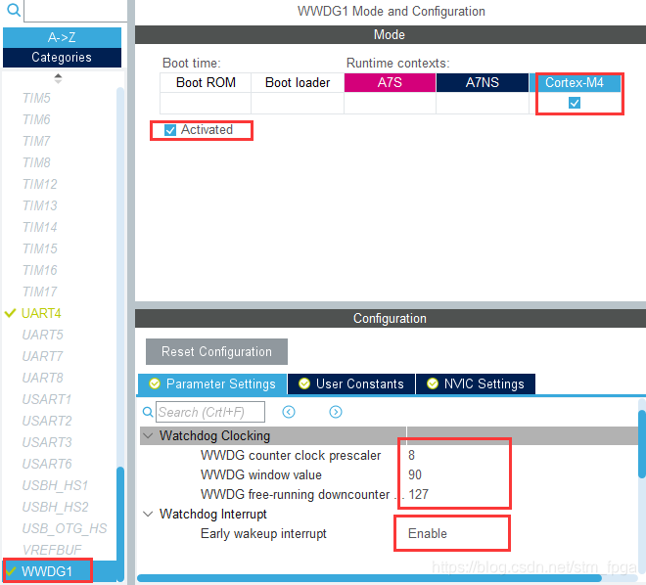Click the Boot loader column header
646x585 pixels.
[x=298, y=83]
